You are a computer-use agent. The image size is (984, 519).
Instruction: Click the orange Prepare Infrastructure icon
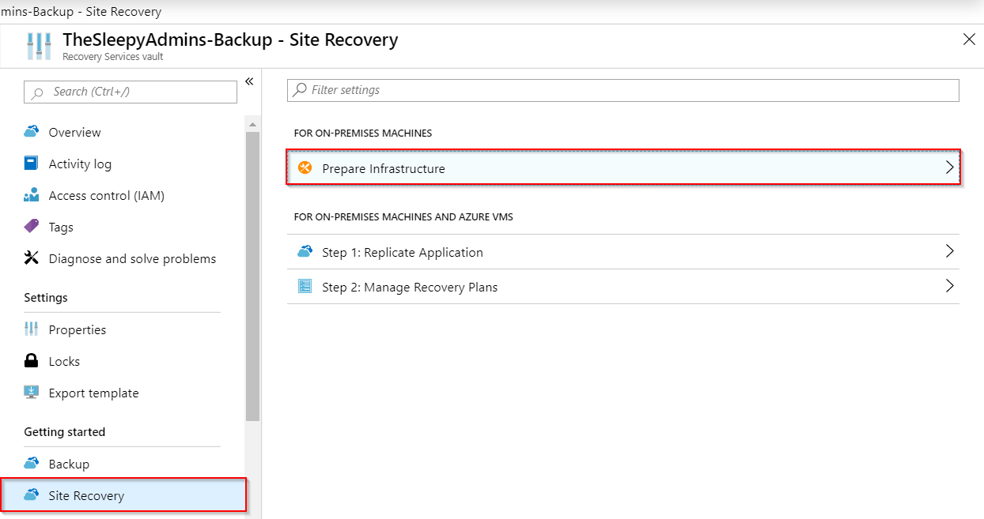(305, 168)
